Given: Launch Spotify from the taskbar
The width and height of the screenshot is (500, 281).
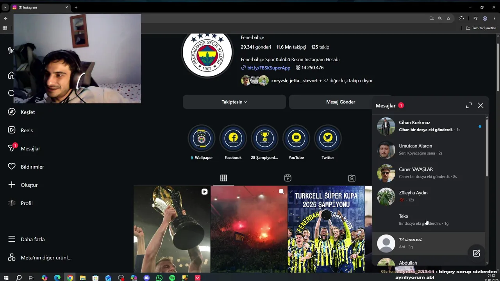Looking at the screenshot, I should pyautogui.click(x=172, y=278).
